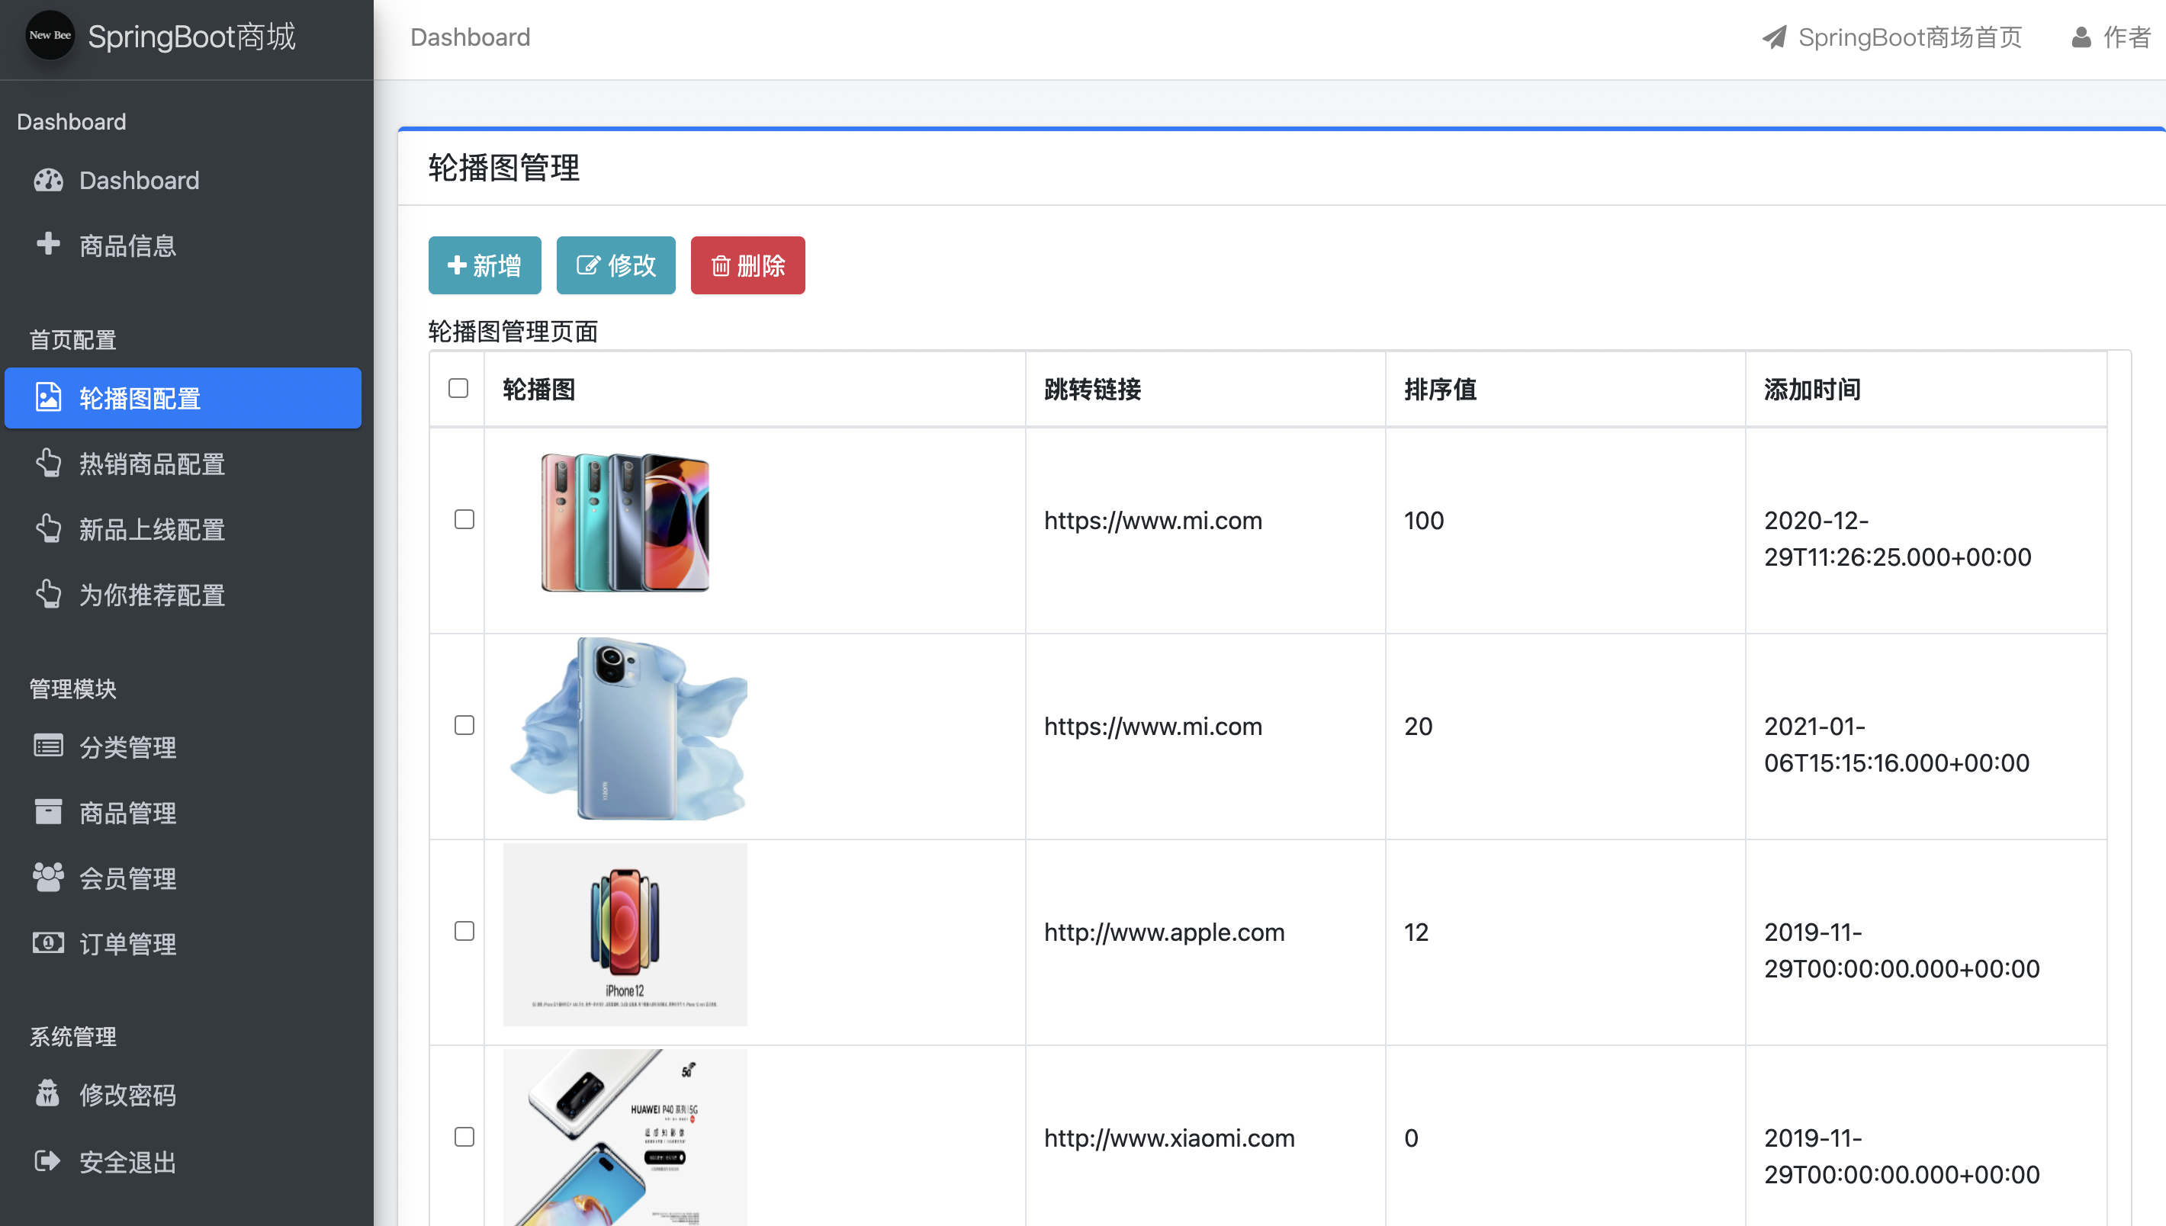2166x1226 pixels.
Task: Toggle the select-all checkbox in table header
Action: (458, 388)
